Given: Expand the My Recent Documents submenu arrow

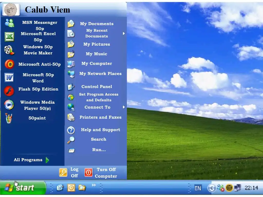Looking at the screenshot, I should [124, 34].
